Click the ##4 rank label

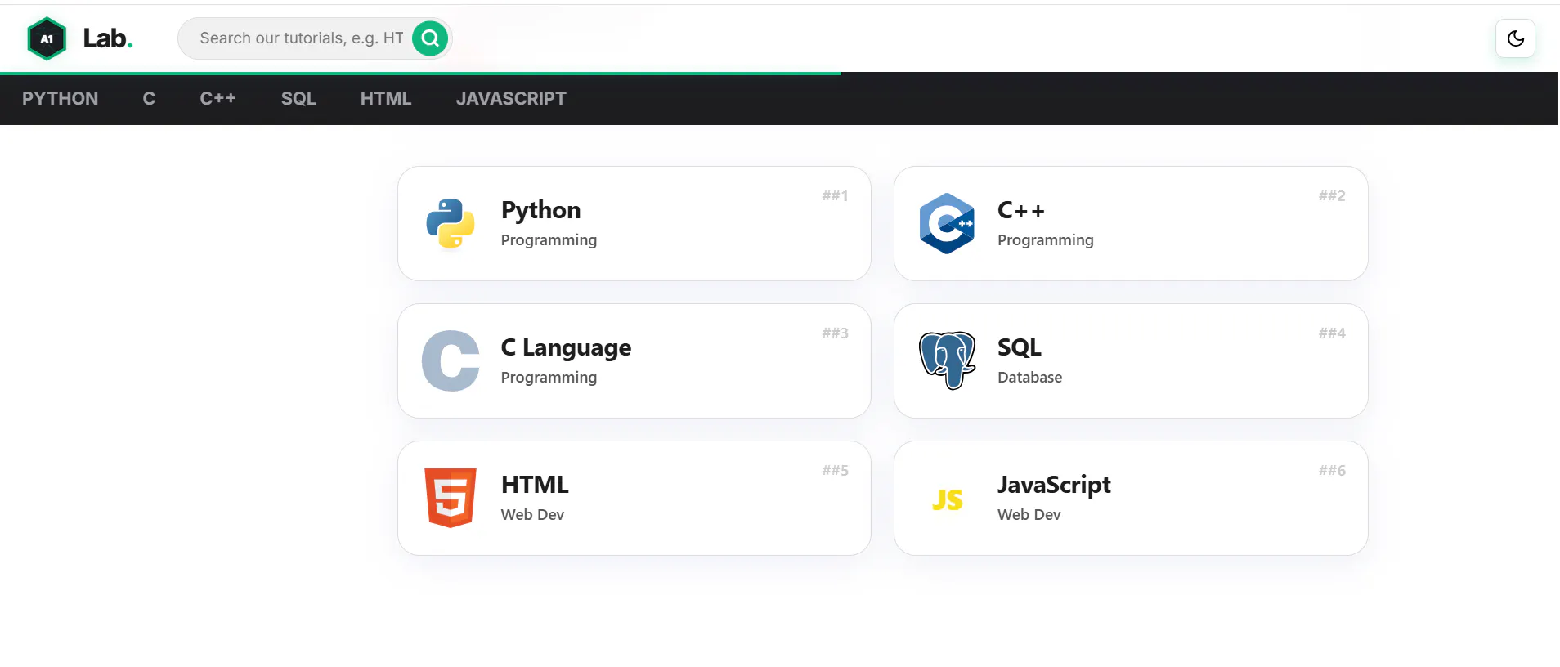coord(1332,333)
